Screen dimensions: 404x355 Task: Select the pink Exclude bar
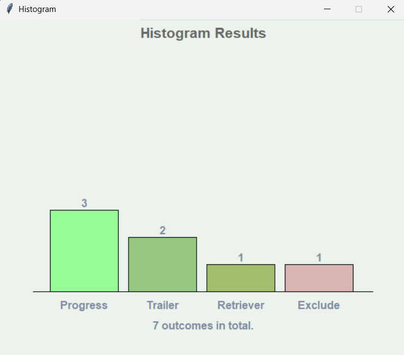coord(319,278)
